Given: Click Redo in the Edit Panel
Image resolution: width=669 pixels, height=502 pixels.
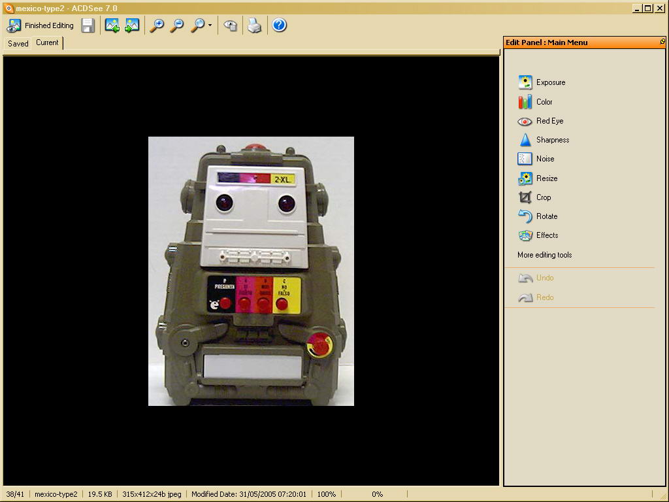Looking at the screenshot, I should click(x=536, y=297).
